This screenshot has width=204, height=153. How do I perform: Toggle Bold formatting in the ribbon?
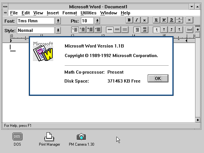click(129, 20)
